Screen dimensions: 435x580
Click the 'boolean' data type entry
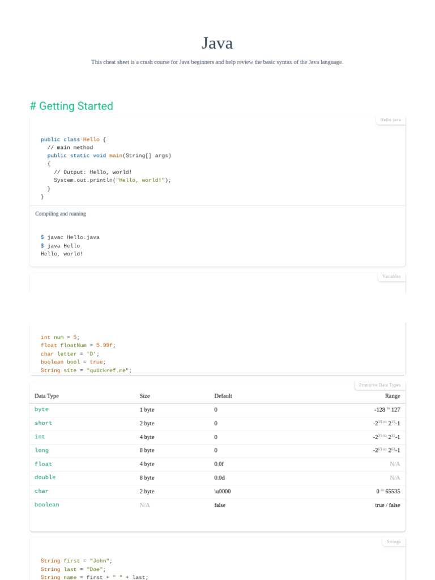pos(46,504)
